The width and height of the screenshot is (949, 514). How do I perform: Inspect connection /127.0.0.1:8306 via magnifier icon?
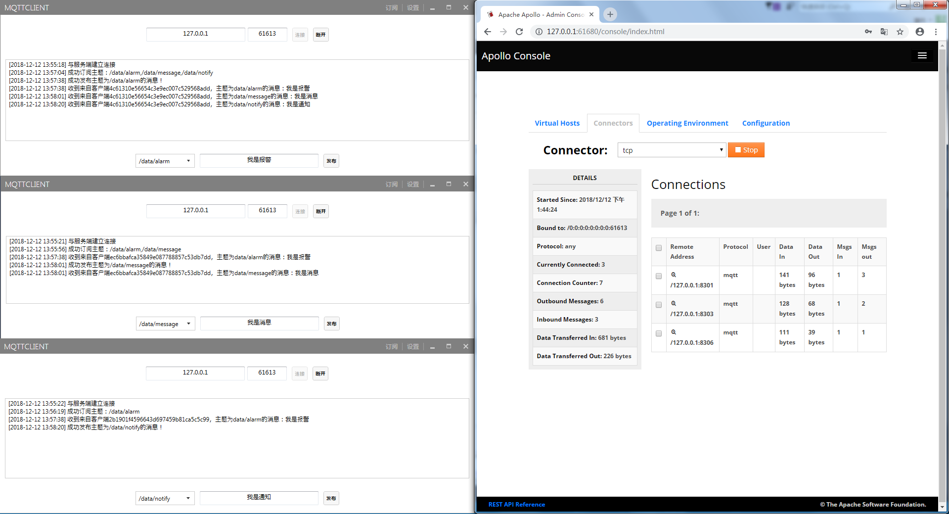coord(674,332)
